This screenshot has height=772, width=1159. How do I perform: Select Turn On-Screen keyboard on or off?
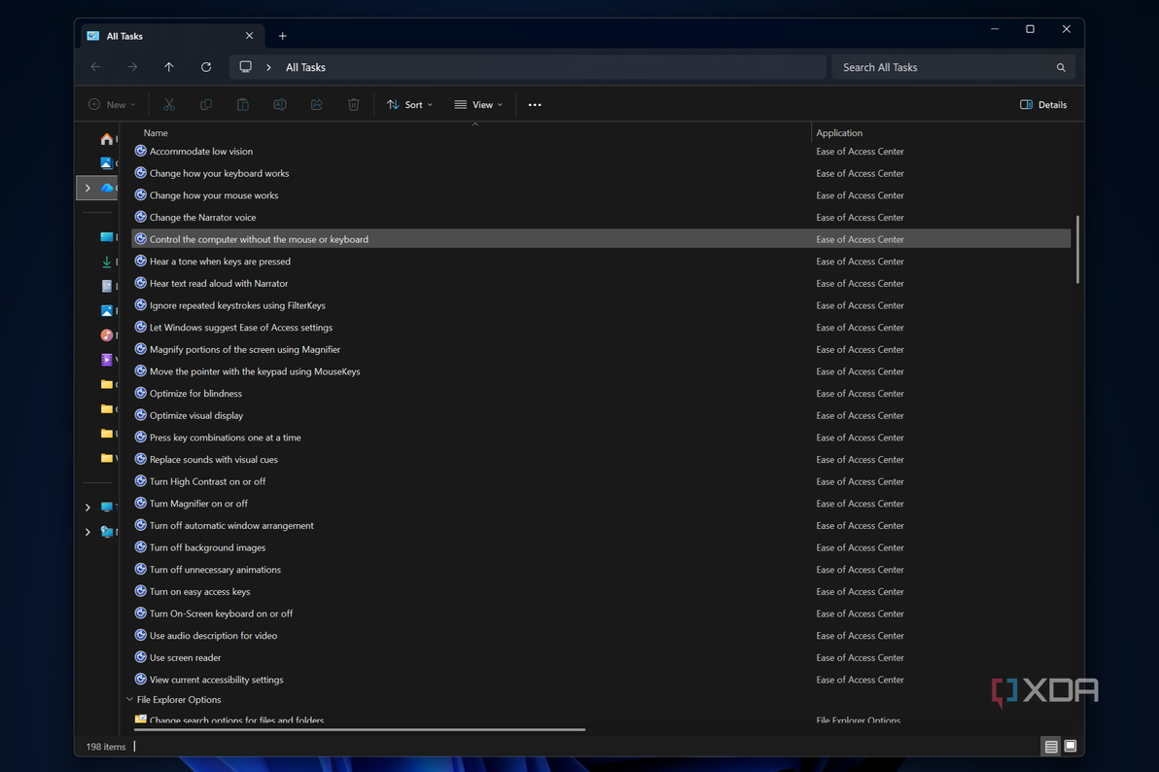coord(221,614)
